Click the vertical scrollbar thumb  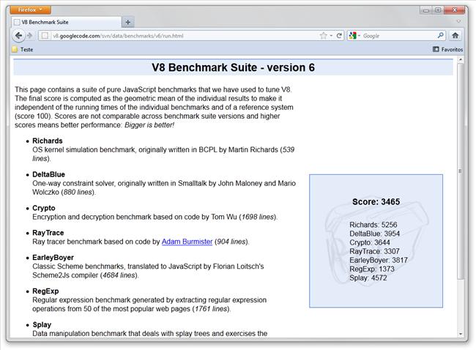(x=461, y=171)
